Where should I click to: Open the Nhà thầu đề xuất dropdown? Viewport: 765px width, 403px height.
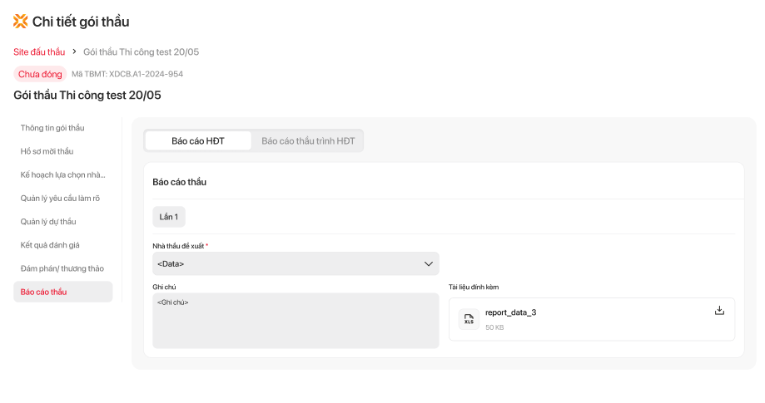click(x=296, y=263)
